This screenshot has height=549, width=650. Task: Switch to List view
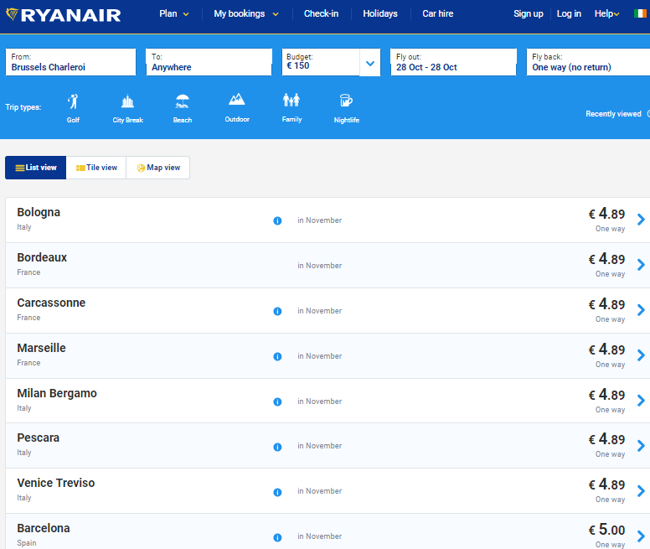36,168
